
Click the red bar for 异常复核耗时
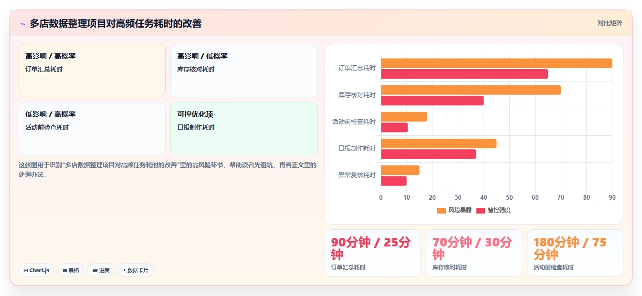[x=394, y=181]
